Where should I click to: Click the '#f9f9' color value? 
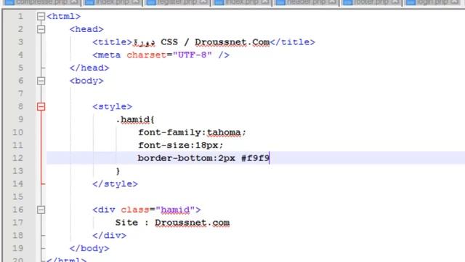point(255,158)
